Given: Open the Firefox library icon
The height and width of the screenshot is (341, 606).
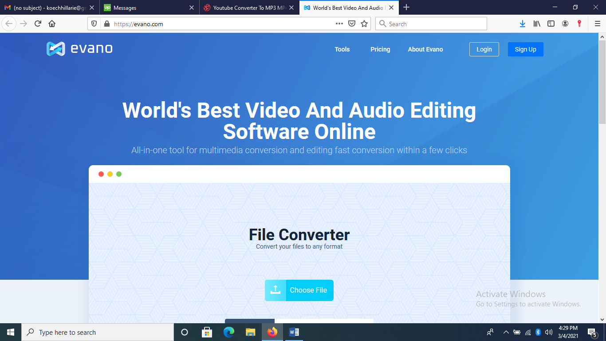Looking at the screenshot, I should (x=537, y=24).
